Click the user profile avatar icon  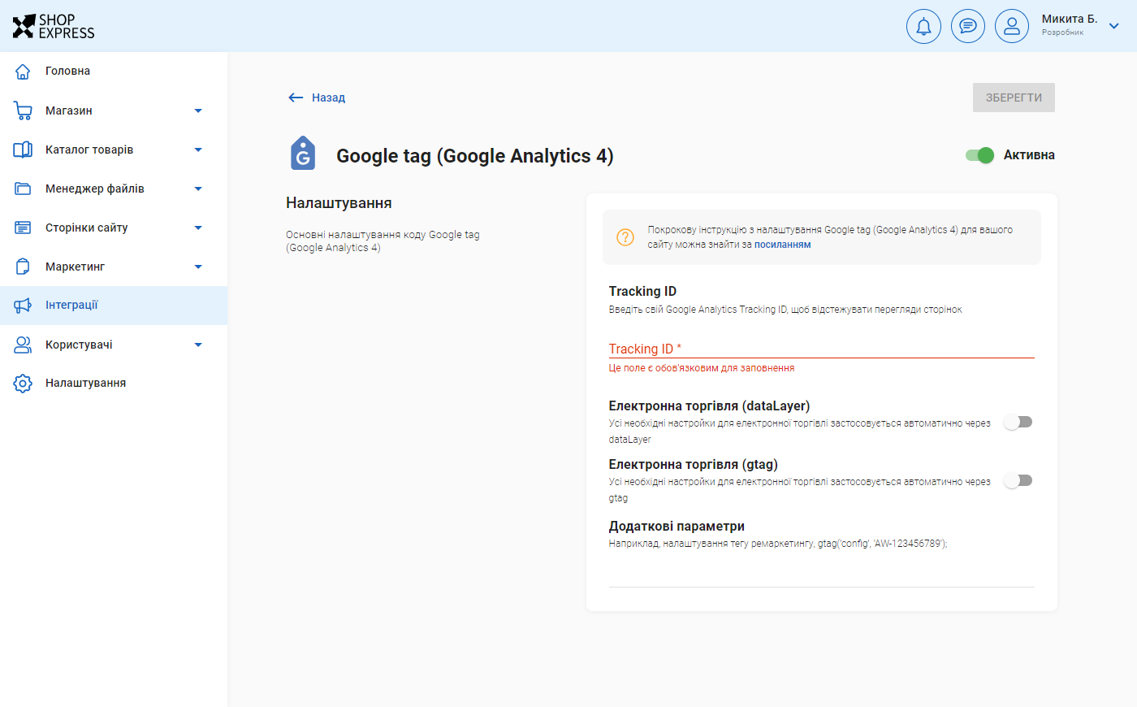pos(1012,26)
